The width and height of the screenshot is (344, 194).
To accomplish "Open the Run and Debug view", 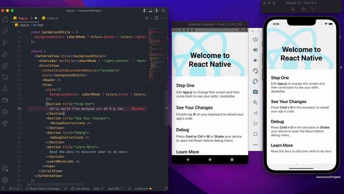I will click(x=5, y=54).
